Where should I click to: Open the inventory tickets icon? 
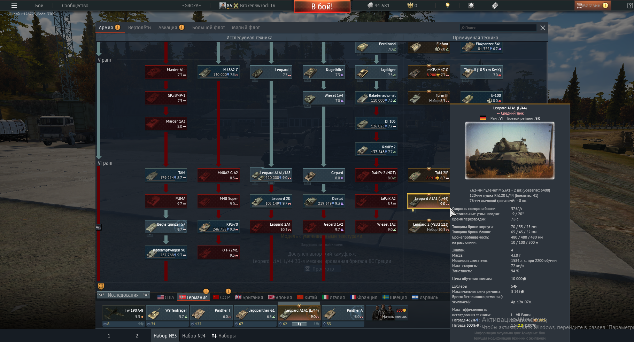pos(495,6)
